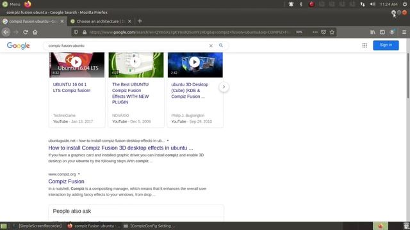The height and width of the screenshot is (230, 410).
Task: Switch to SimpleScreenRecorder in the taskbar
Action: [x=37, y=226]
